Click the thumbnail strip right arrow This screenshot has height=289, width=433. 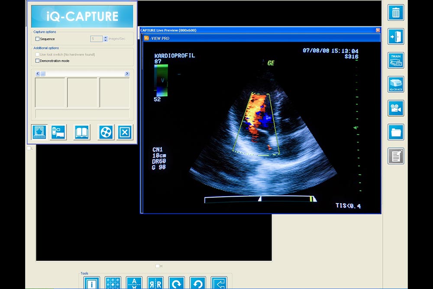pyautogui.click(x=127, y=74)
